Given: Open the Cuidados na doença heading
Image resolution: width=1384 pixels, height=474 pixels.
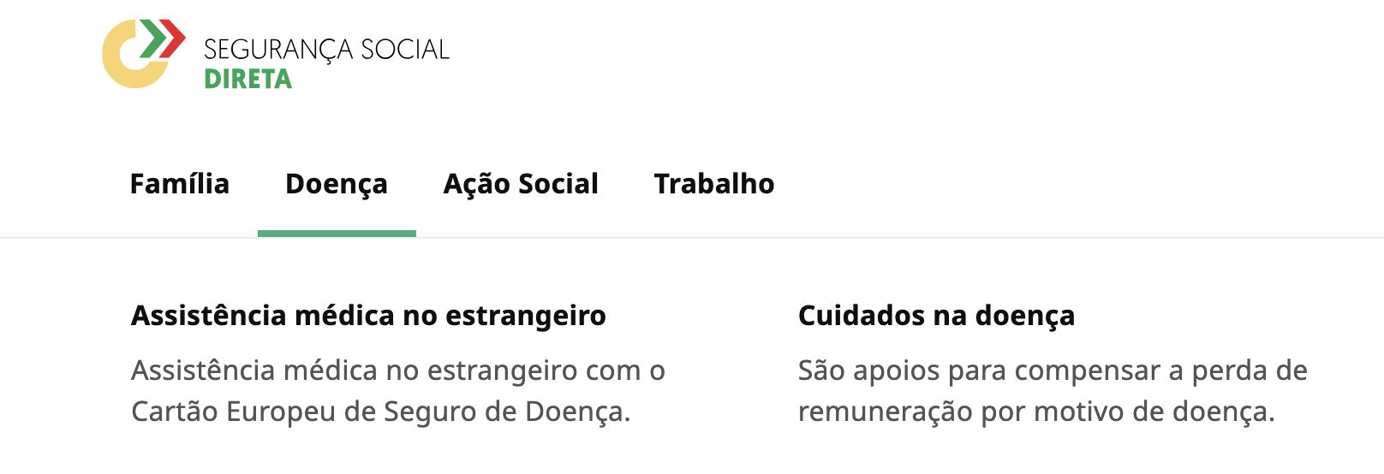Looking at the screenshot, I should pos(936,316).
